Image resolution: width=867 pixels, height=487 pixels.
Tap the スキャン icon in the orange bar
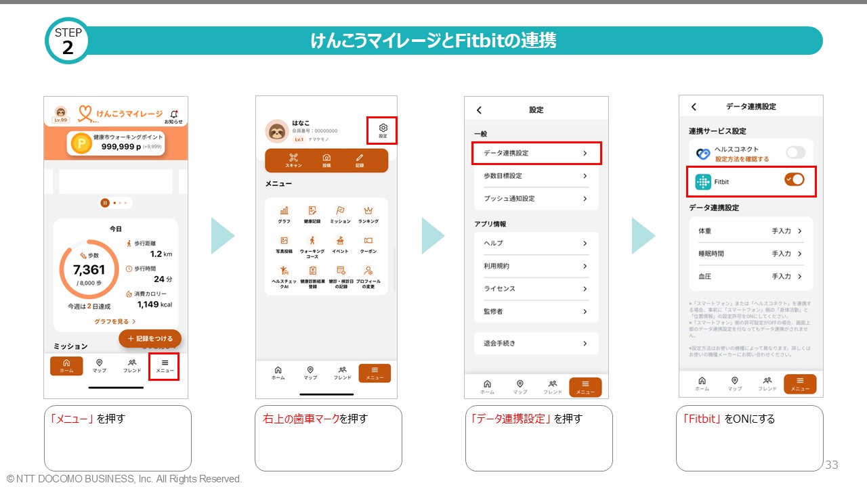click(x=294, y=160)
